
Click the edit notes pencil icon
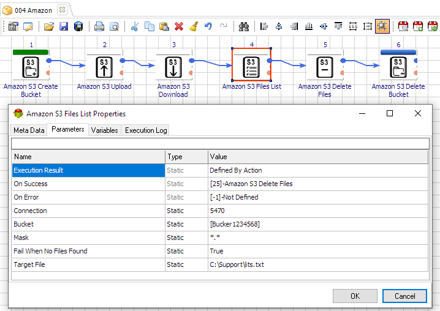(x=28, y=26)
